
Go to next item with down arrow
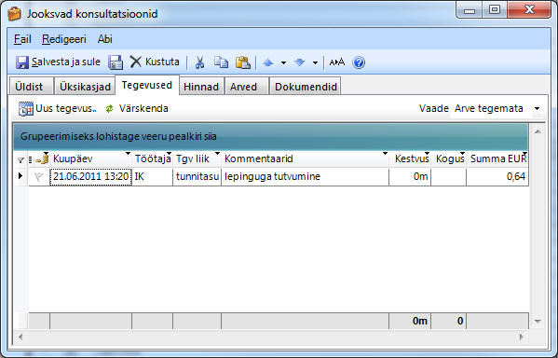pos(300,62)
